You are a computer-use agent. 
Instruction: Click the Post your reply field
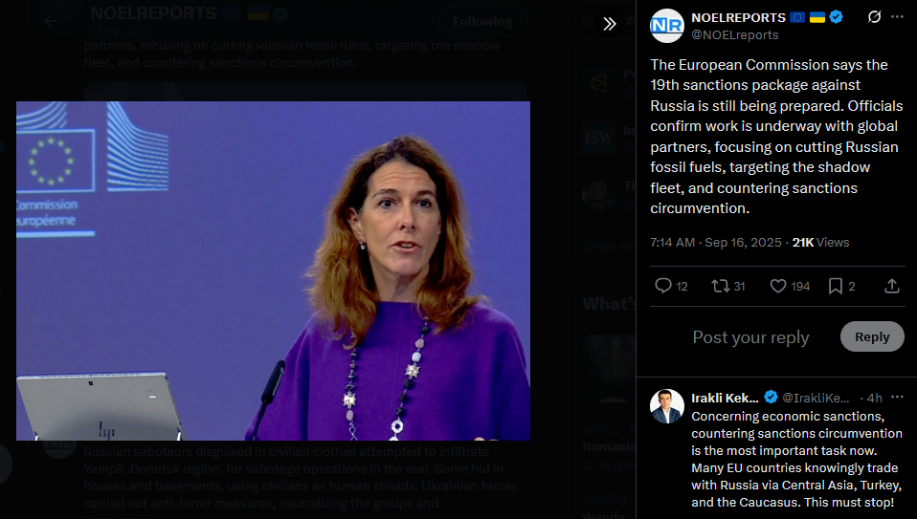(750, 337)
